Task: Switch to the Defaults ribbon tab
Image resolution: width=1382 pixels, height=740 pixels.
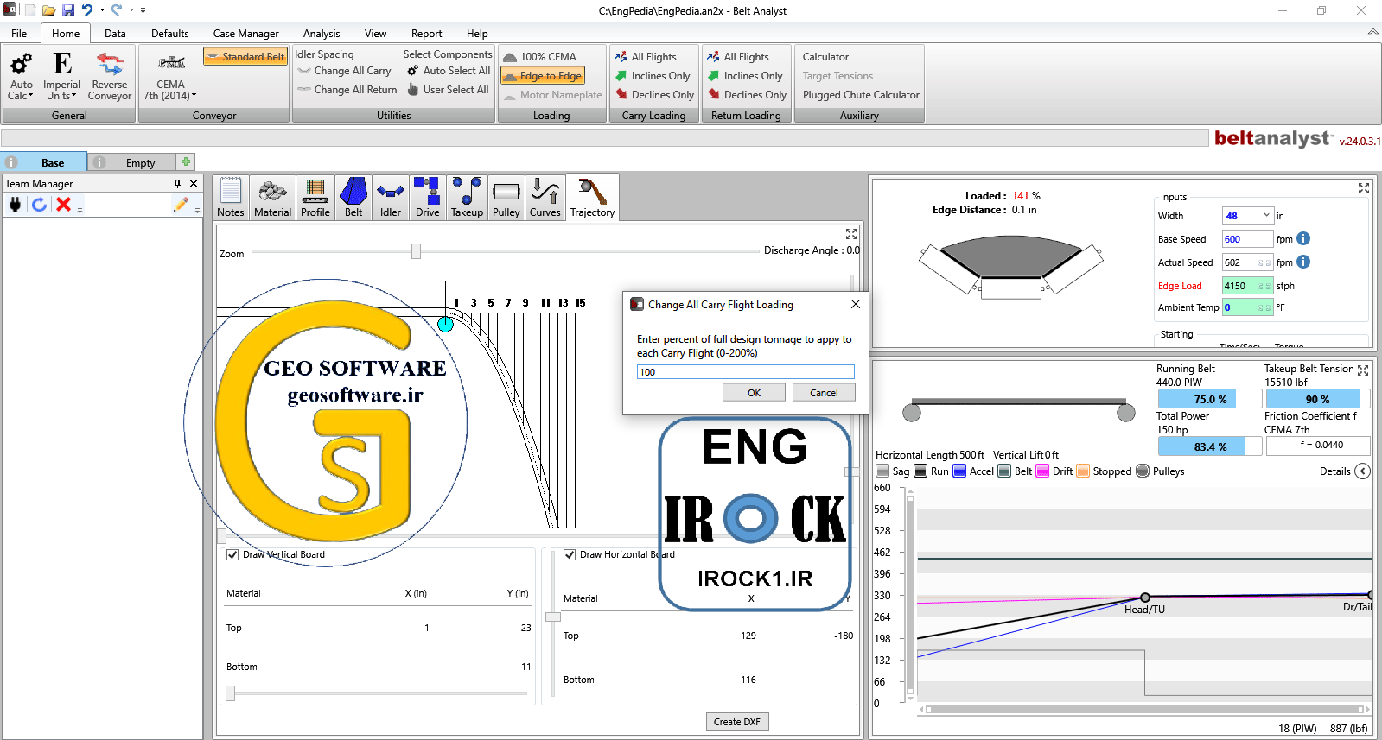Action: click(169, 34)
